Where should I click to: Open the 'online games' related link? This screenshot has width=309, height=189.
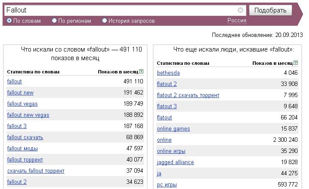(173, 128)
